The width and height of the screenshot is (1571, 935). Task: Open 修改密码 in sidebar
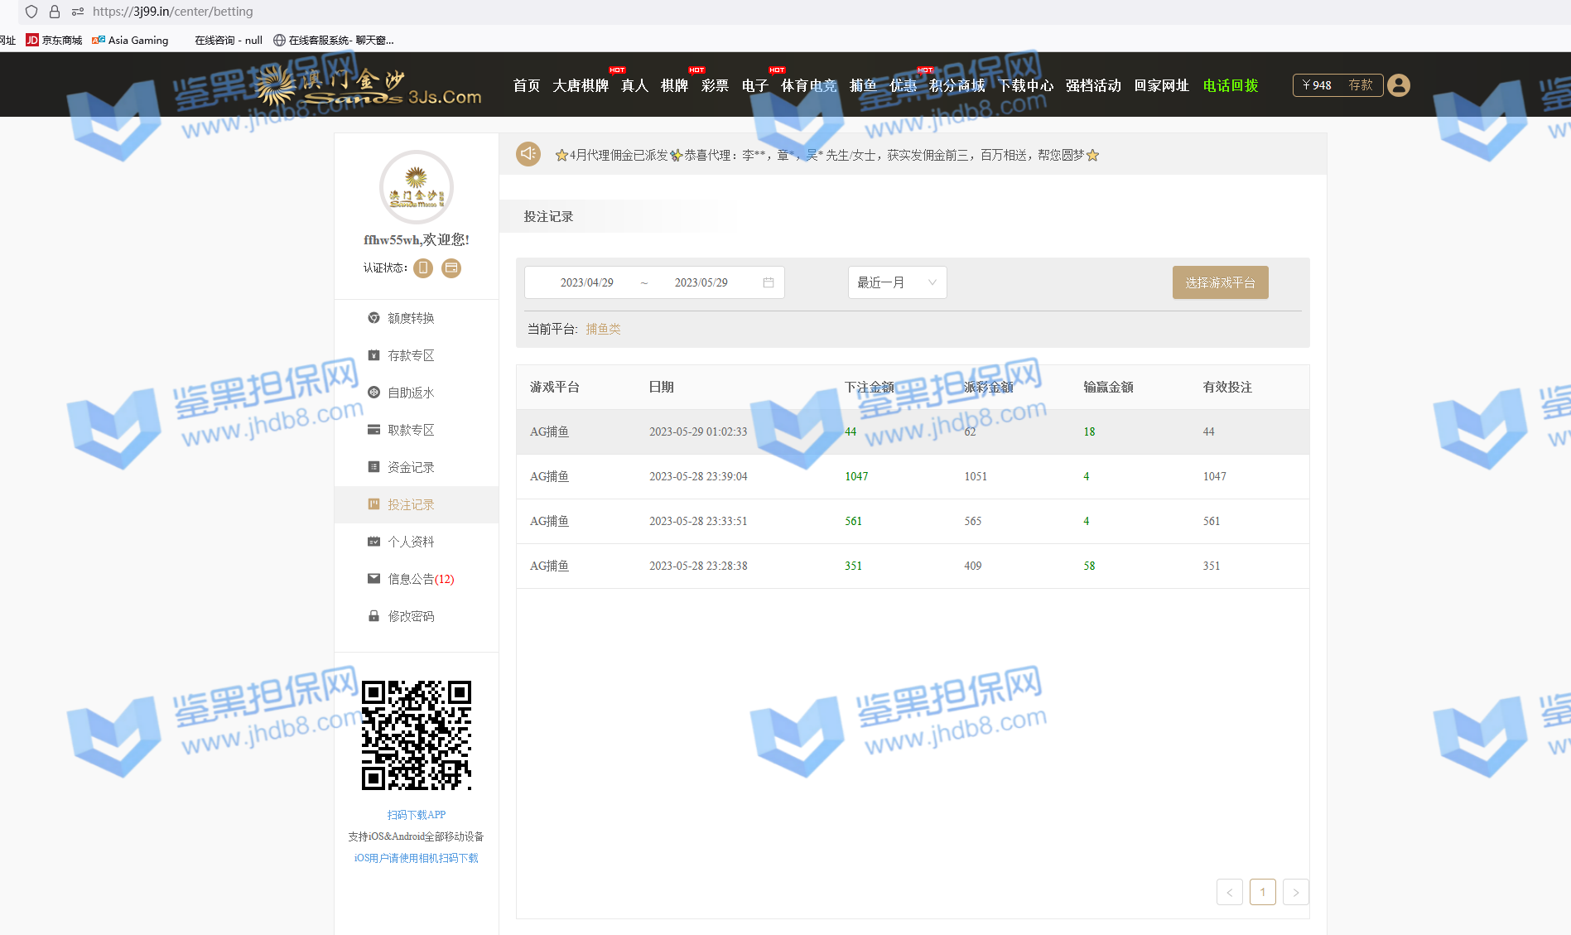point(411,616)
